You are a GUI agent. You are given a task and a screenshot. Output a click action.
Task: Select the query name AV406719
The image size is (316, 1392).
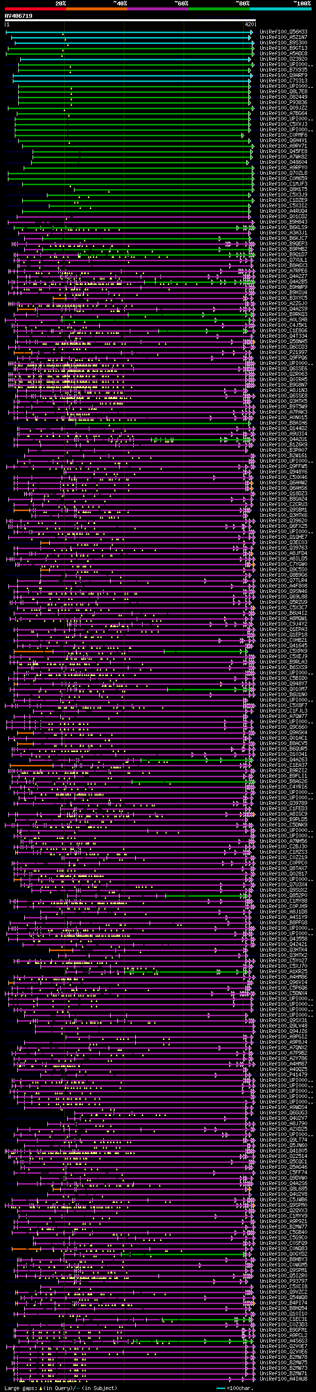click(x=18, y=16)
